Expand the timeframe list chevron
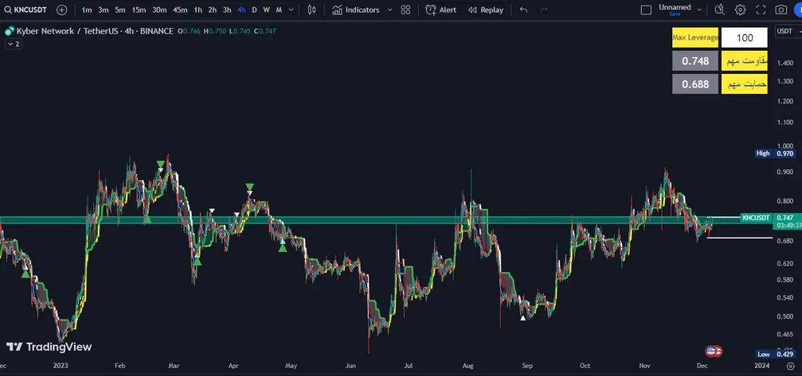This screenshot has width=802, height=376. click(x=291, y=10)
